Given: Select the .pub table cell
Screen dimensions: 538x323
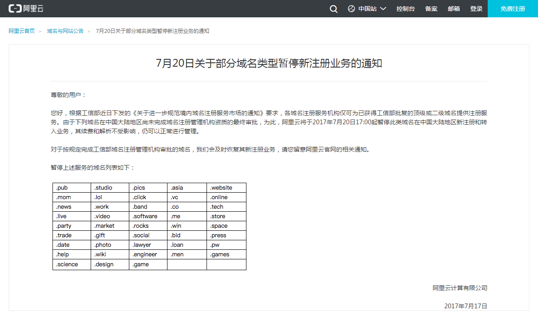Looking at the screenshot, I should click(x=72, y=188).
